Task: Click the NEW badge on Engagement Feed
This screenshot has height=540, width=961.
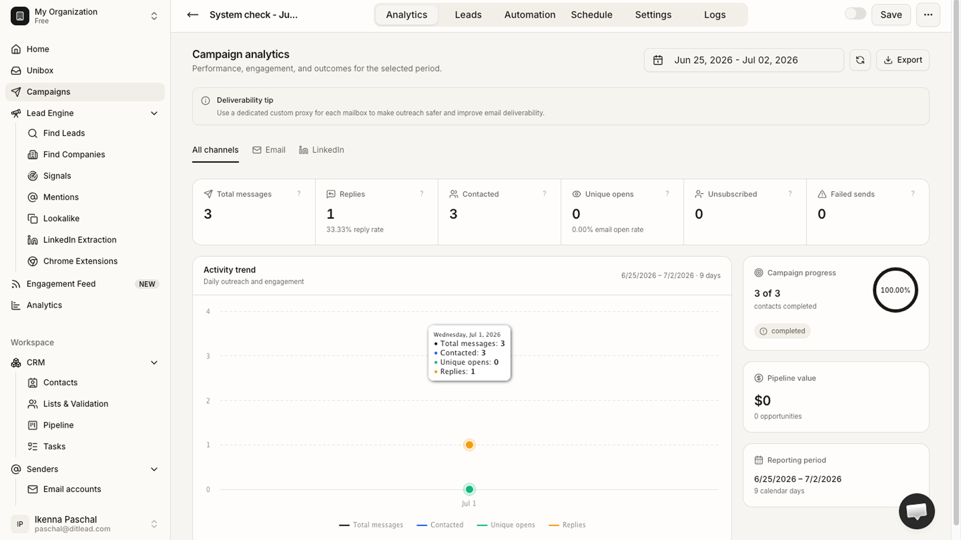Action: (x=147, y=284)
